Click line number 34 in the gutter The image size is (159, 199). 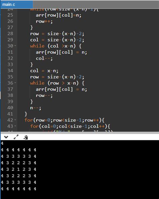click(x=10, y=71)
